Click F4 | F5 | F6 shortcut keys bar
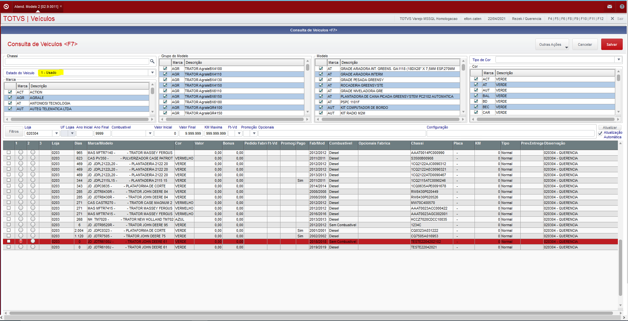The image size is (628, 321). 576,19
